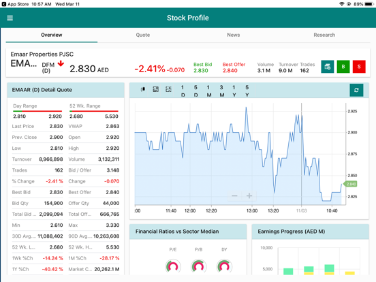376x282 pixels.
Task: Click the 2.840 price marker on chart
Action: click(351, 184)
